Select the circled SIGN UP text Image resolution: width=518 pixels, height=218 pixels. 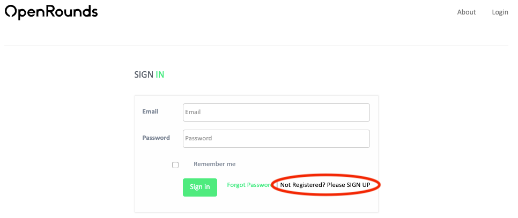(x=358, y=185)
